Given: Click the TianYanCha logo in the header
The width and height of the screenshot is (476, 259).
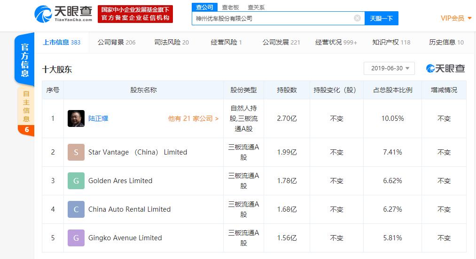Looking at the screenshot, I should click(x=63, y=14).
